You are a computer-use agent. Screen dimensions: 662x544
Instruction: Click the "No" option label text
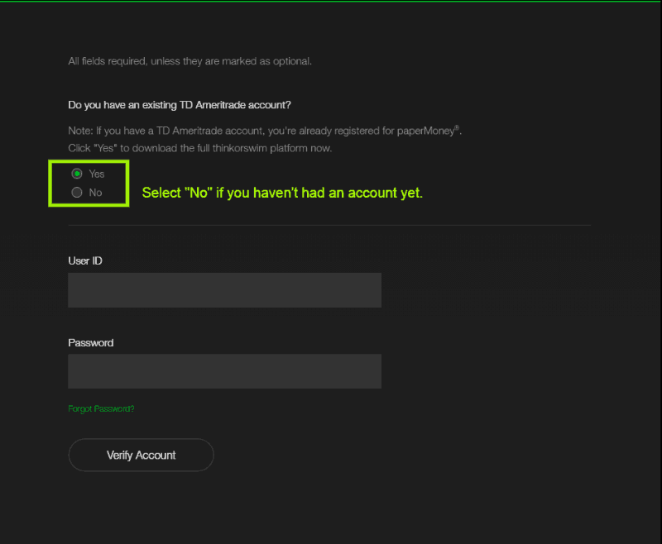(95, 192)
